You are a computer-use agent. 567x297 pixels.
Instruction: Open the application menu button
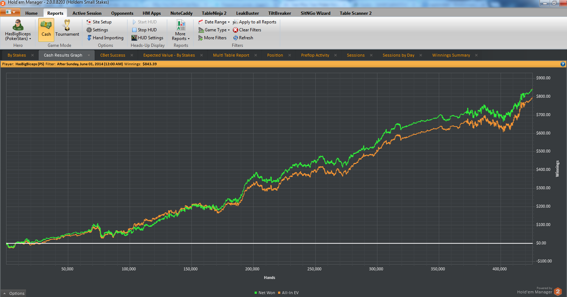10,12
